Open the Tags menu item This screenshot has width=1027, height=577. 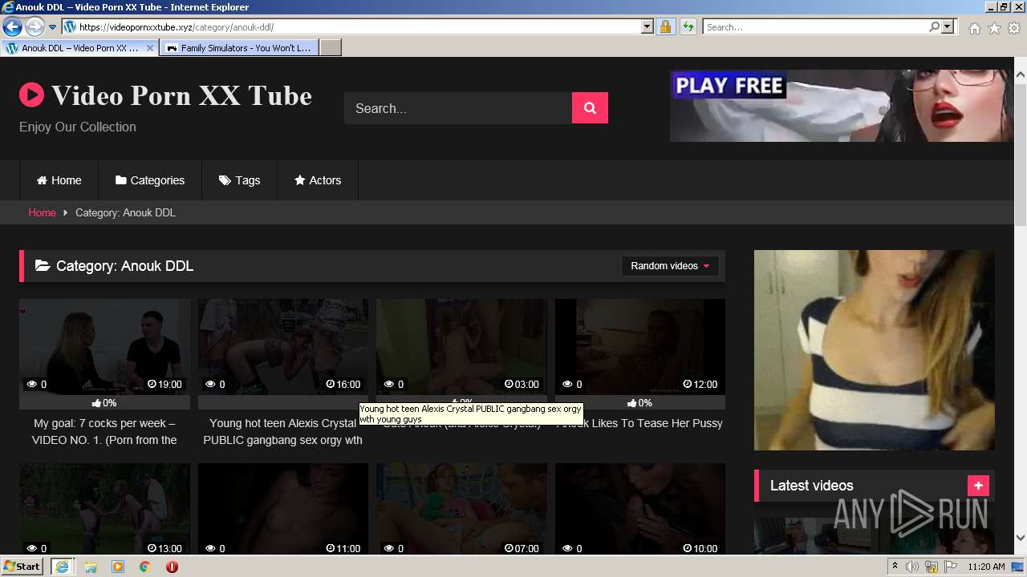point(240,180)
